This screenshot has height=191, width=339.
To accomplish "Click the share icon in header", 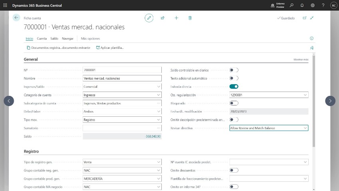I will coord(163,18).
